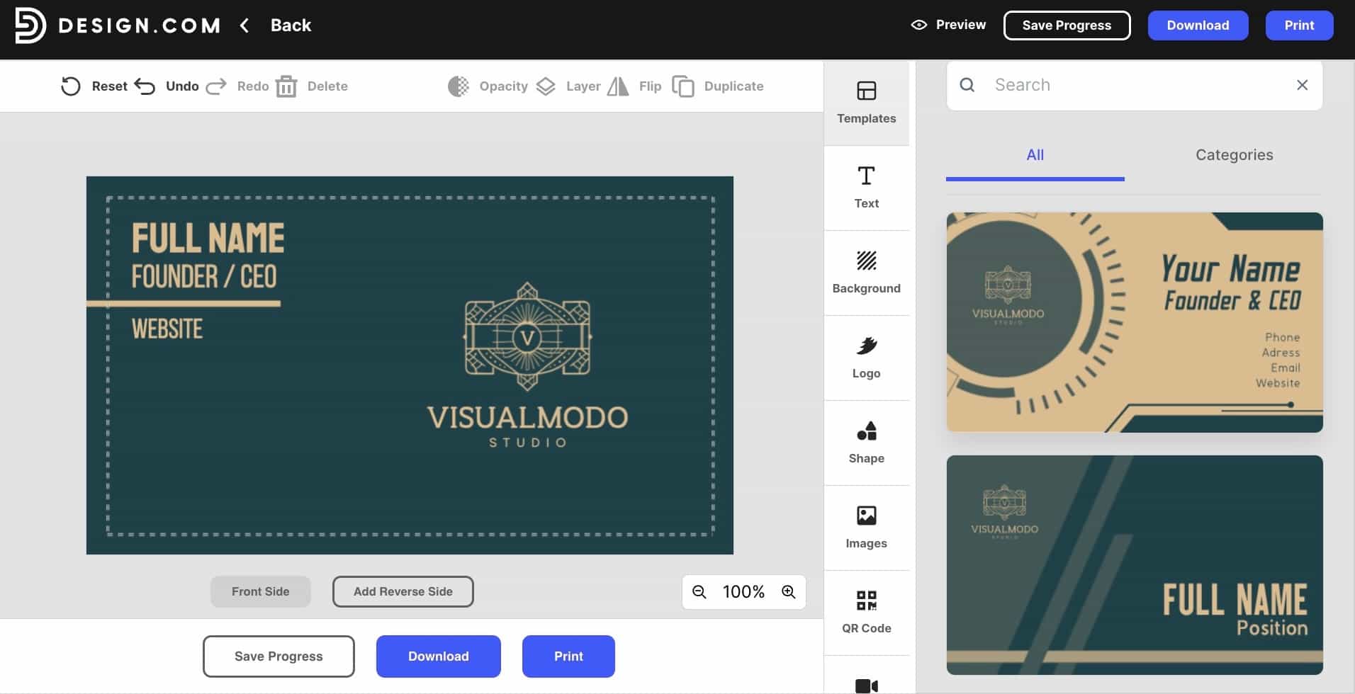Viewport: 1355px width, 694px height.
Task: Select the Flip tool
Action: (633, 86)
